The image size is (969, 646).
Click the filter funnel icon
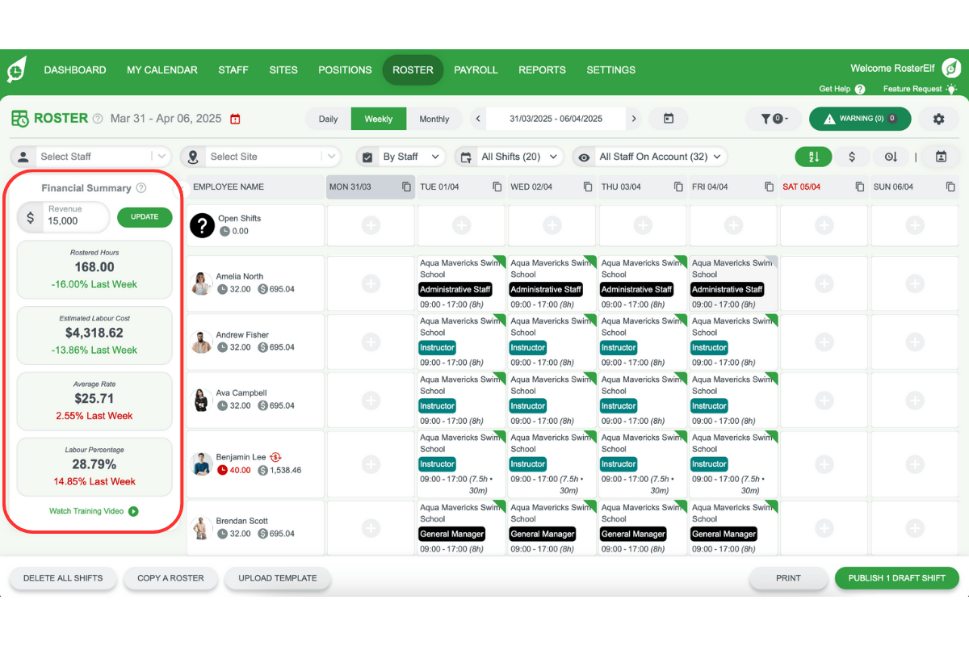[766, 119]
